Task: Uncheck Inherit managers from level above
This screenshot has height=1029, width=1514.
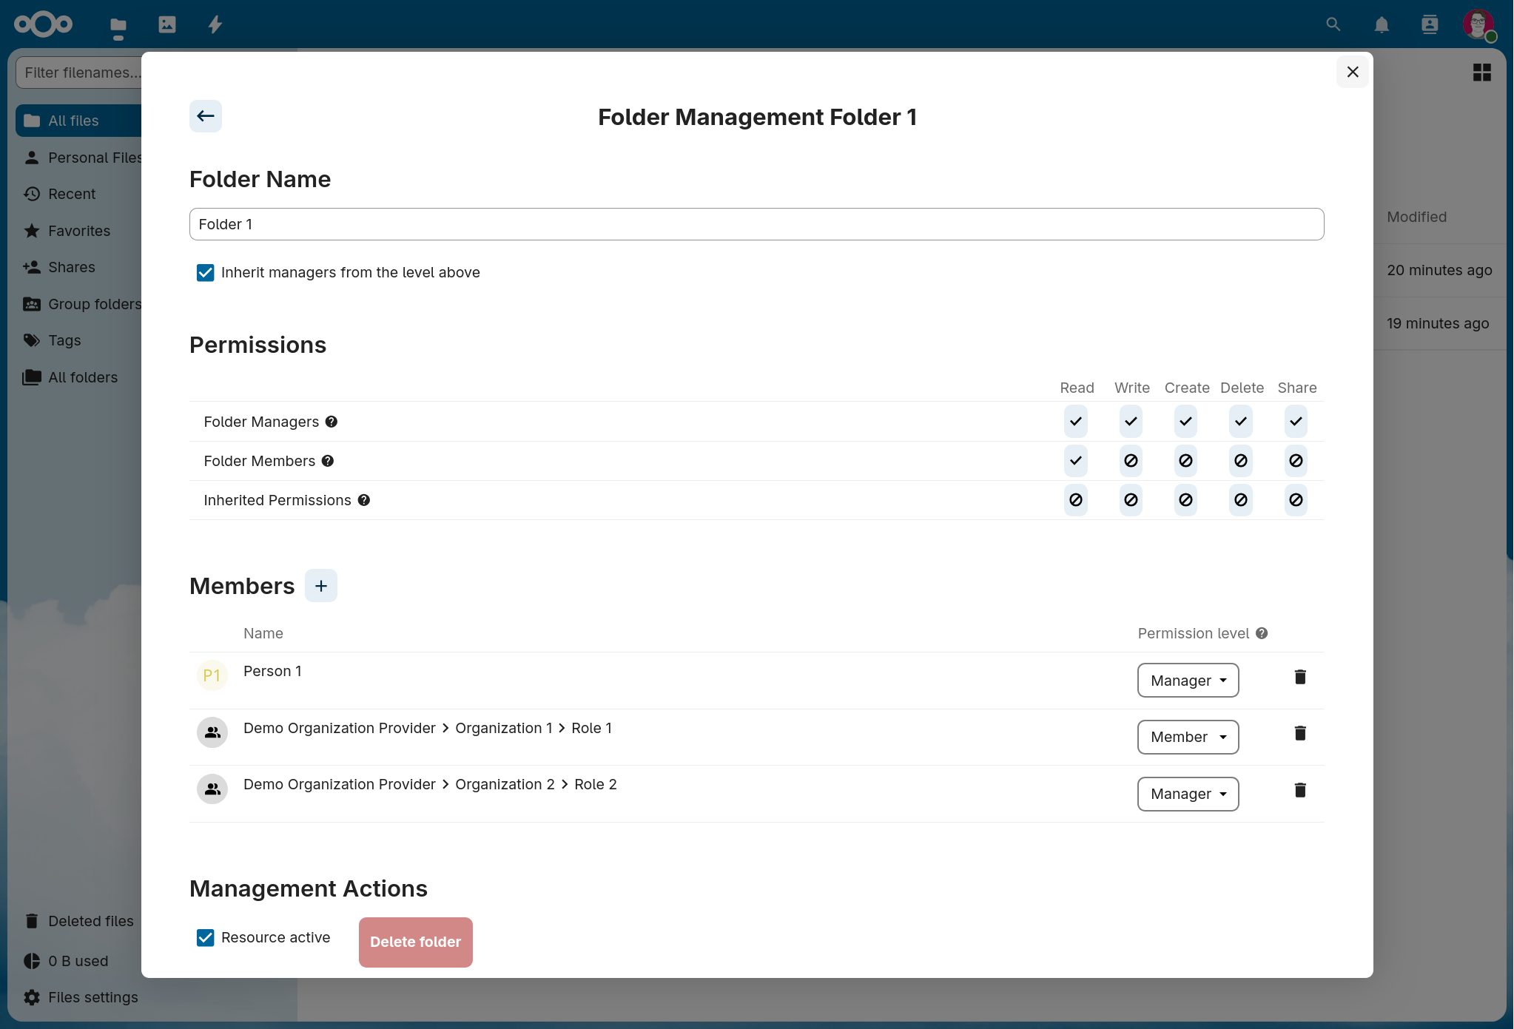Action: 205,272
